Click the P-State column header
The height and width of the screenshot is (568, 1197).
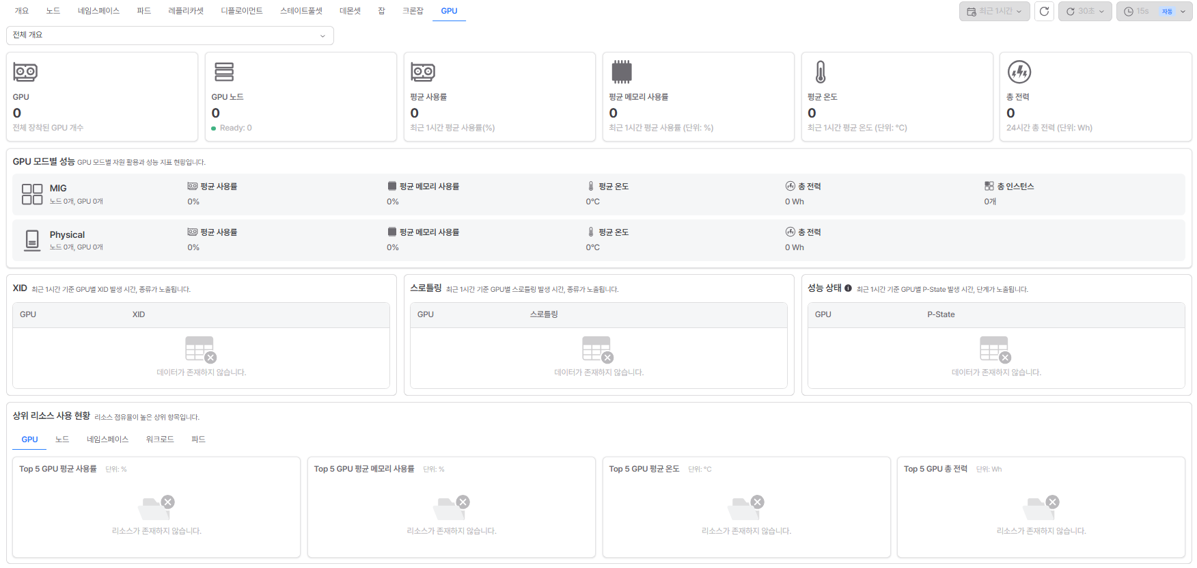point(941,314)
